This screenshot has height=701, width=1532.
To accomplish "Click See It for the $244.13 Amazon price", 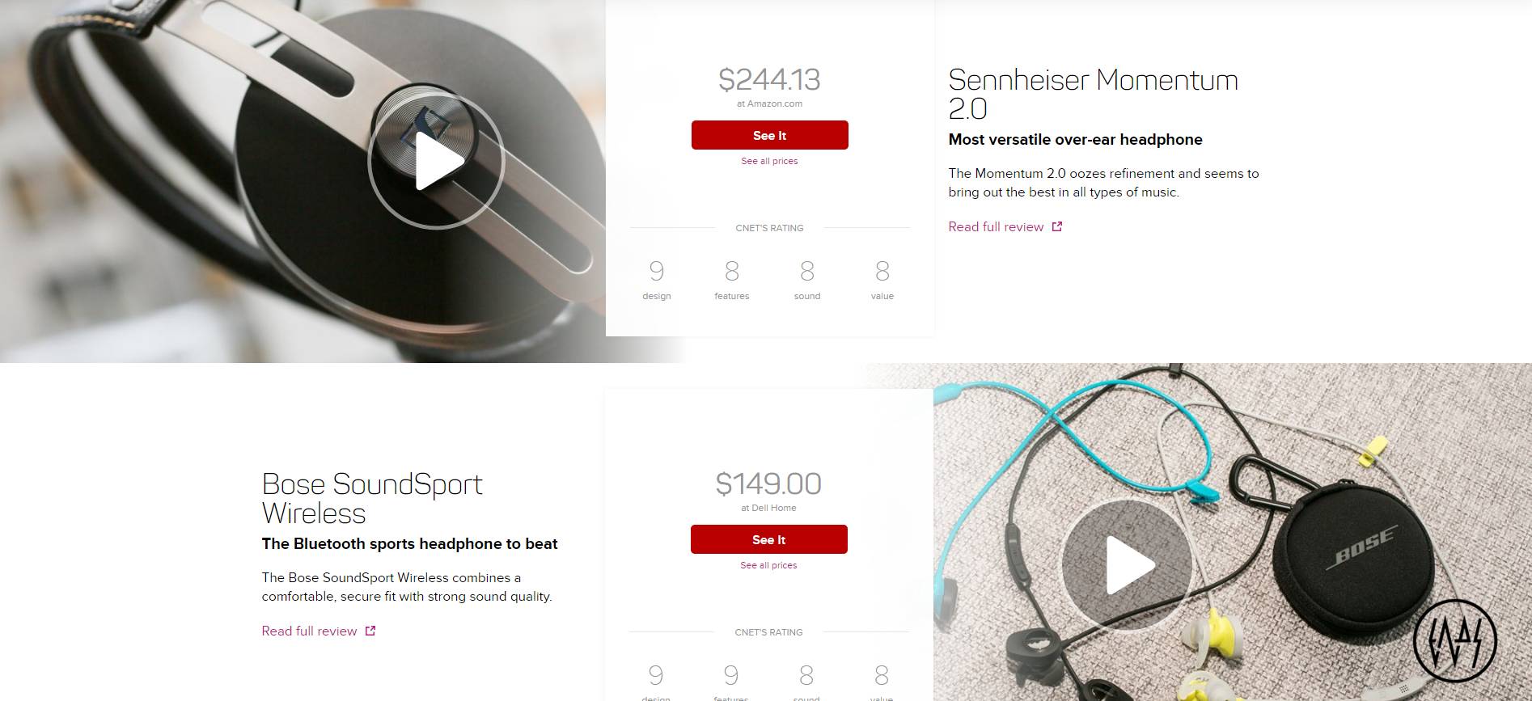I will point(769,135).
